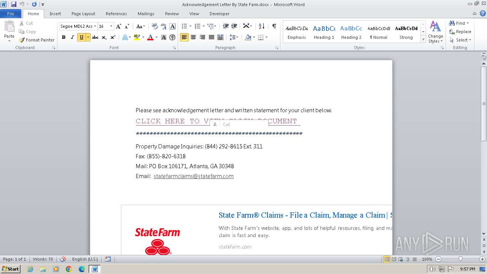
Task: Click Zoom Out minus button
Action: tap(438, 259)
